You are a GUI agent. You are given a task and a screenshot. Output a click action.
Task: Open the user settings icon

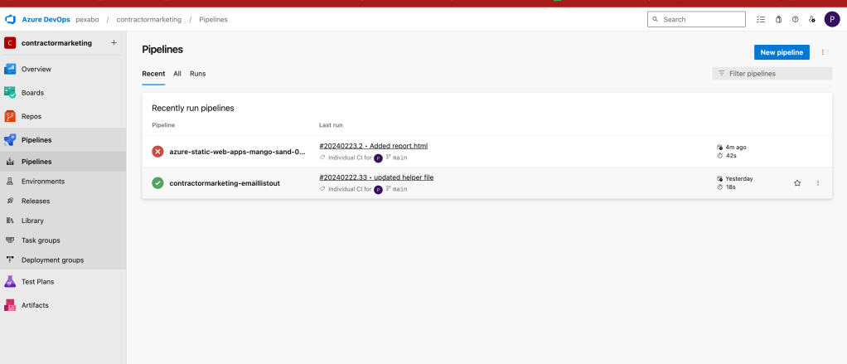[x=812, y=19]
